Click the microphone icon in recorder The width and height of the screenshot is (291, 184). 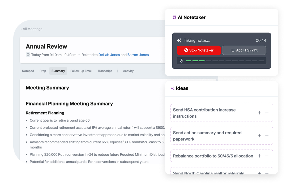(181, 61)
